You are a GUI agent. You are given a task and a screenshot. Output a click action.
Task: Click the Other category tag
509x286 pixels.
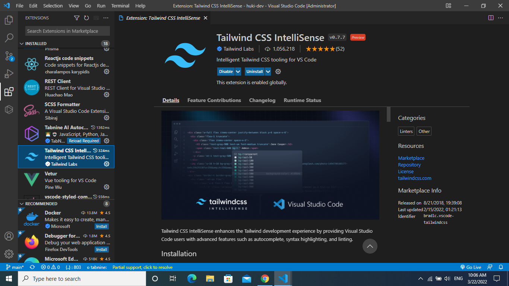click(x=424, y=131)
